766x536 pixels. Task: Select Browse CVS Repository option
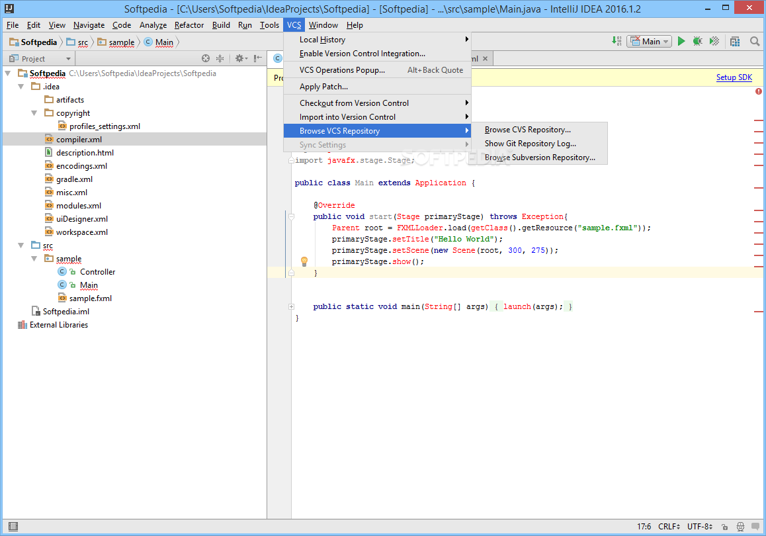[539, 130]
